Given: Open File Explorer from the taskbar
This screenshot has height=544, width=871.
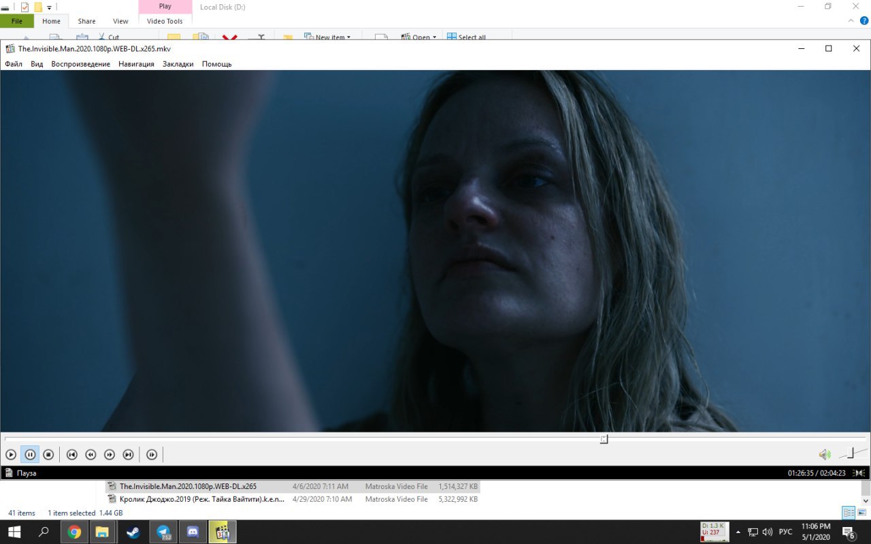Looking at the screenshot, I should (x=102, y=532).
